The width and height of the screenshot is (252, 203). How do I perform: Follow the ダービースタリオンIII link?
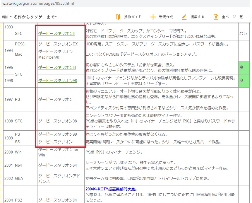click(57, 67)
